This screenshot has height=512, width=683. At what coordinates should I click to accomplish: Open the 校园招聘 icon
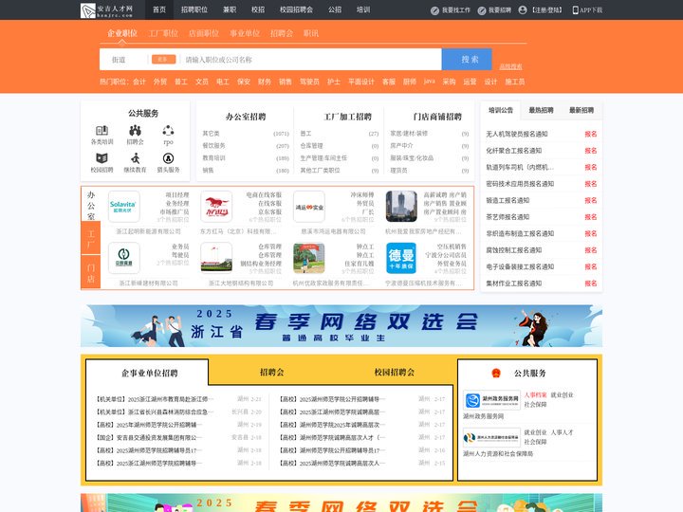102,158
